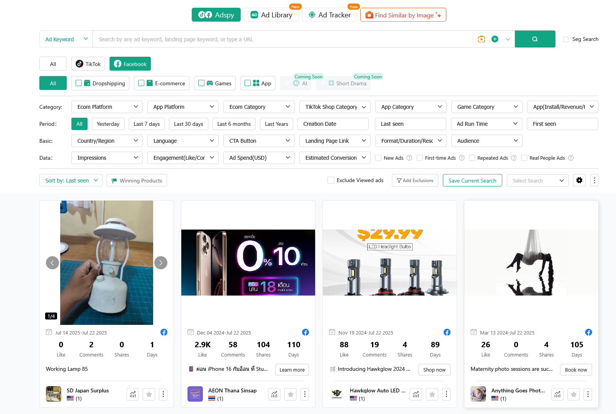Click Shop now on the Hawkglow ad
Image resolution: width=616 pixels, height=414 pixels.
434,370
